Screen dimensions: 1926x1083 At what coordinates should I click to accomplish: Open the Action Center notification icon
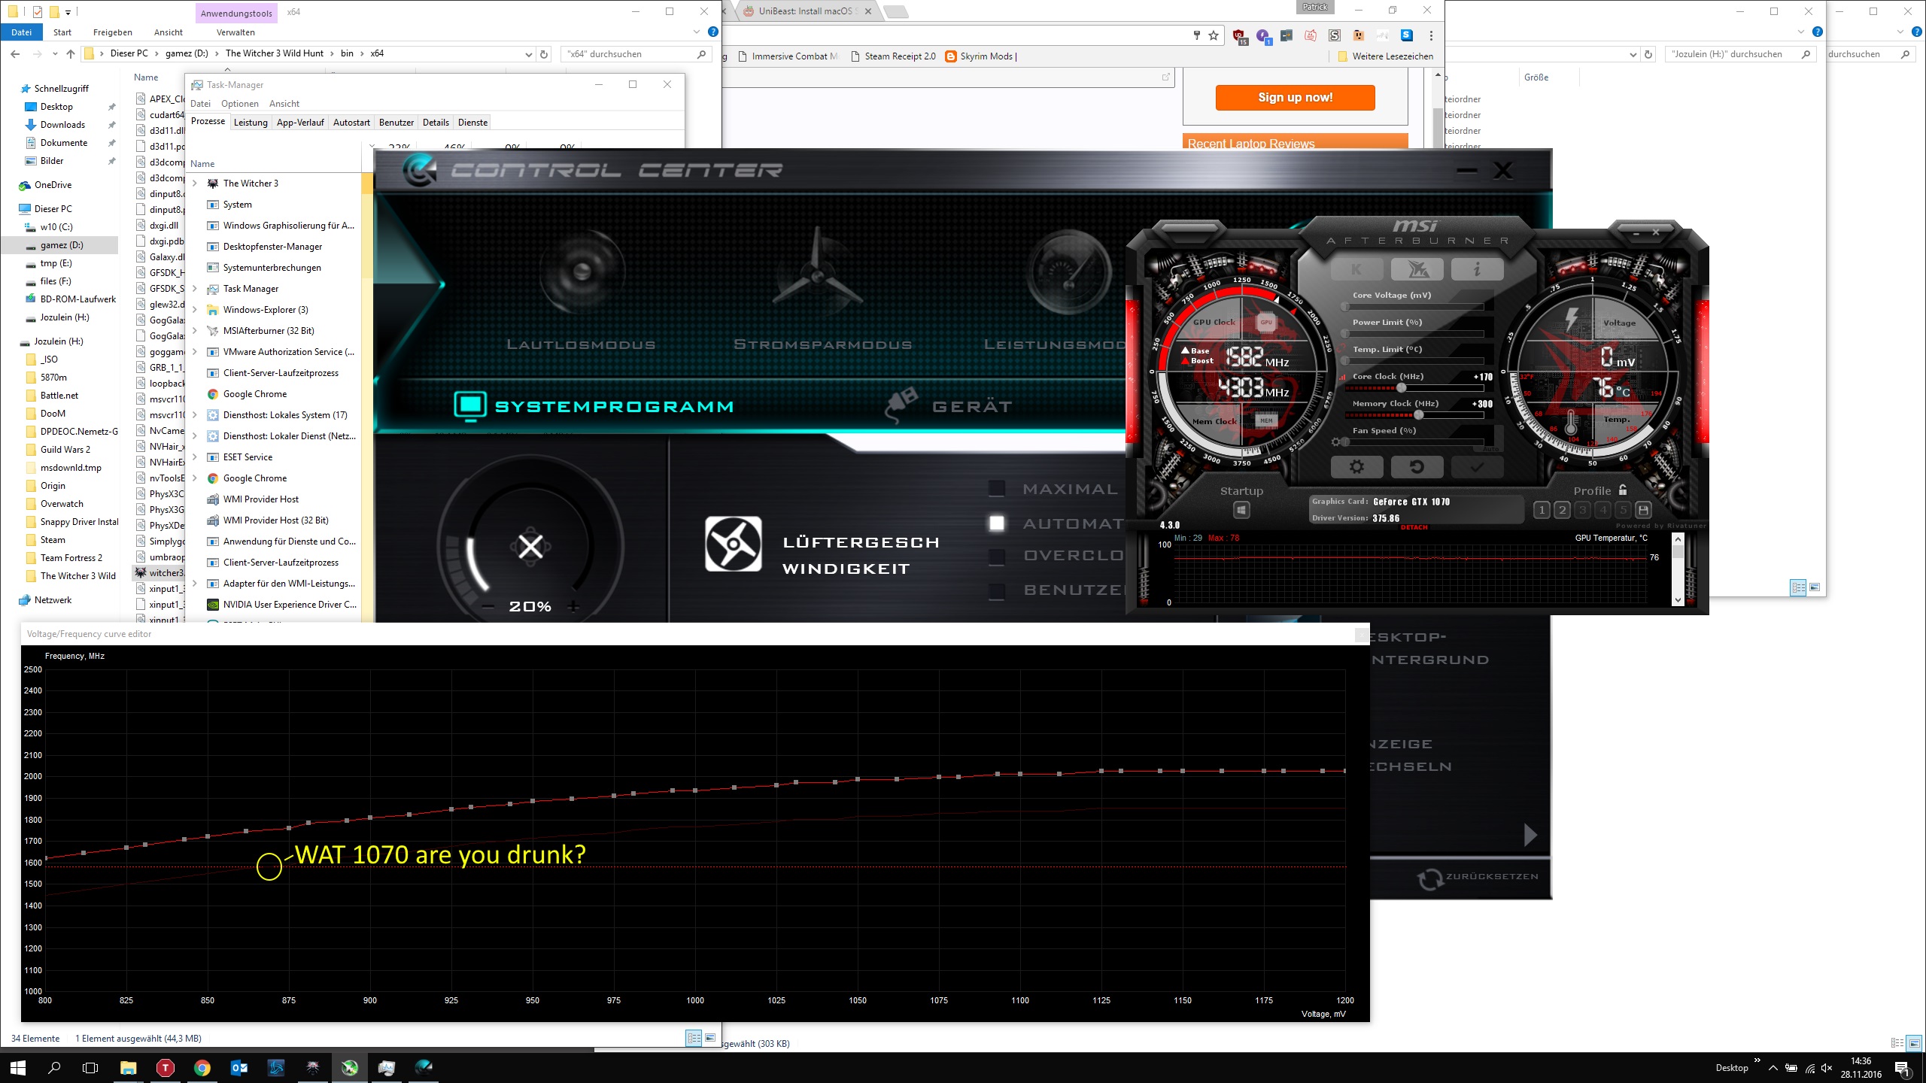pos(1902,1067)
